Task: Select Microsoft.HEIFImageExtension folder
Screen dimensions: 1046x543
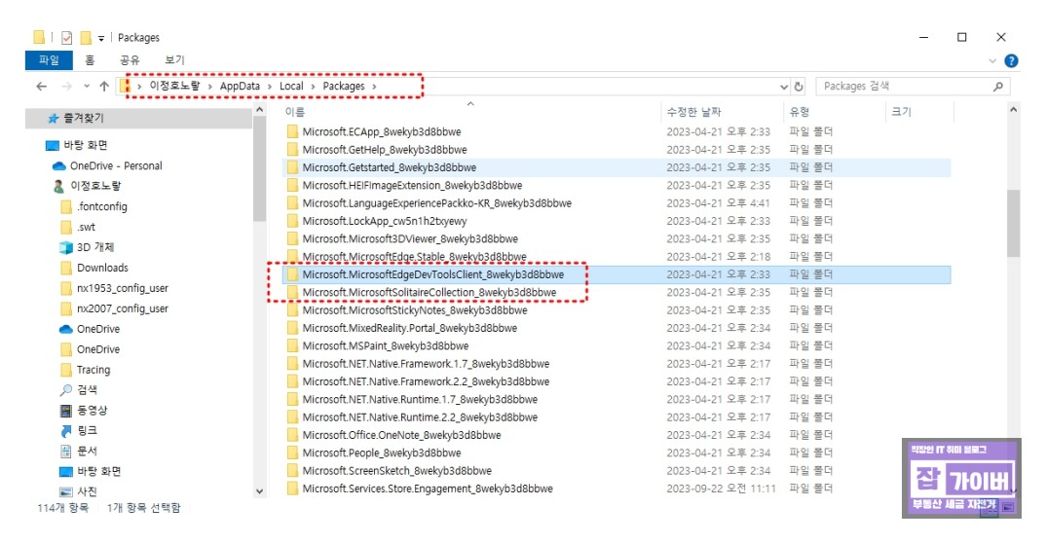Action: [x=412, y=185]
